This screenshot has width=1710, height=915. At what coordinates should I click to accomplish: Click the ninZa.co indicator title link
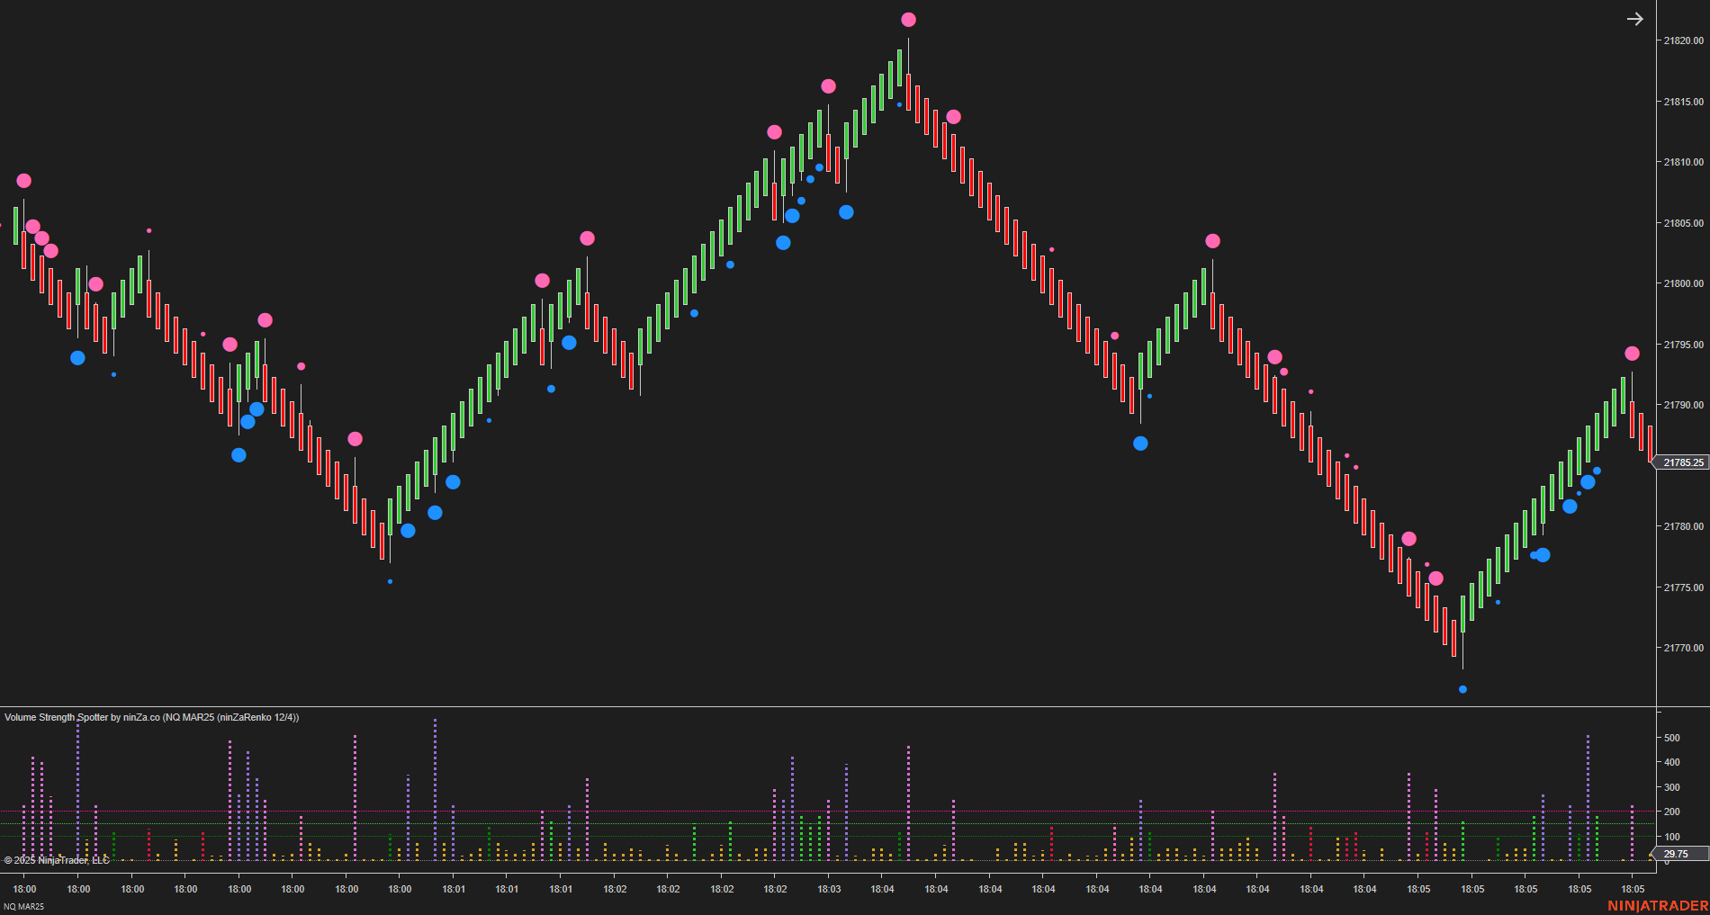139,718
